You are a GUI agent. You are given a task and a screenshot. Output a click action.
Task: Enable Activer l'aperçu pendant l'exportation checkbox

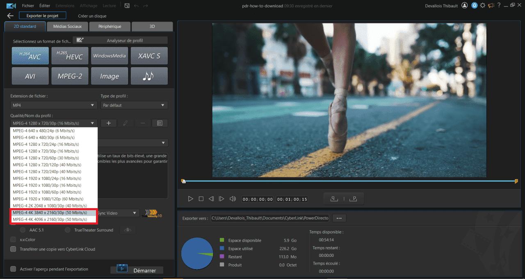[x=13, y=269]
